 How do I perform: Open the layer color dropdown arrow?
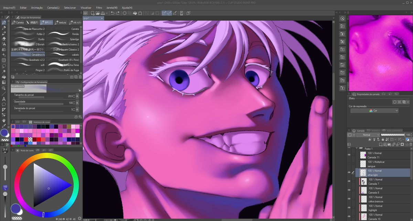click(x=411, y=140)
